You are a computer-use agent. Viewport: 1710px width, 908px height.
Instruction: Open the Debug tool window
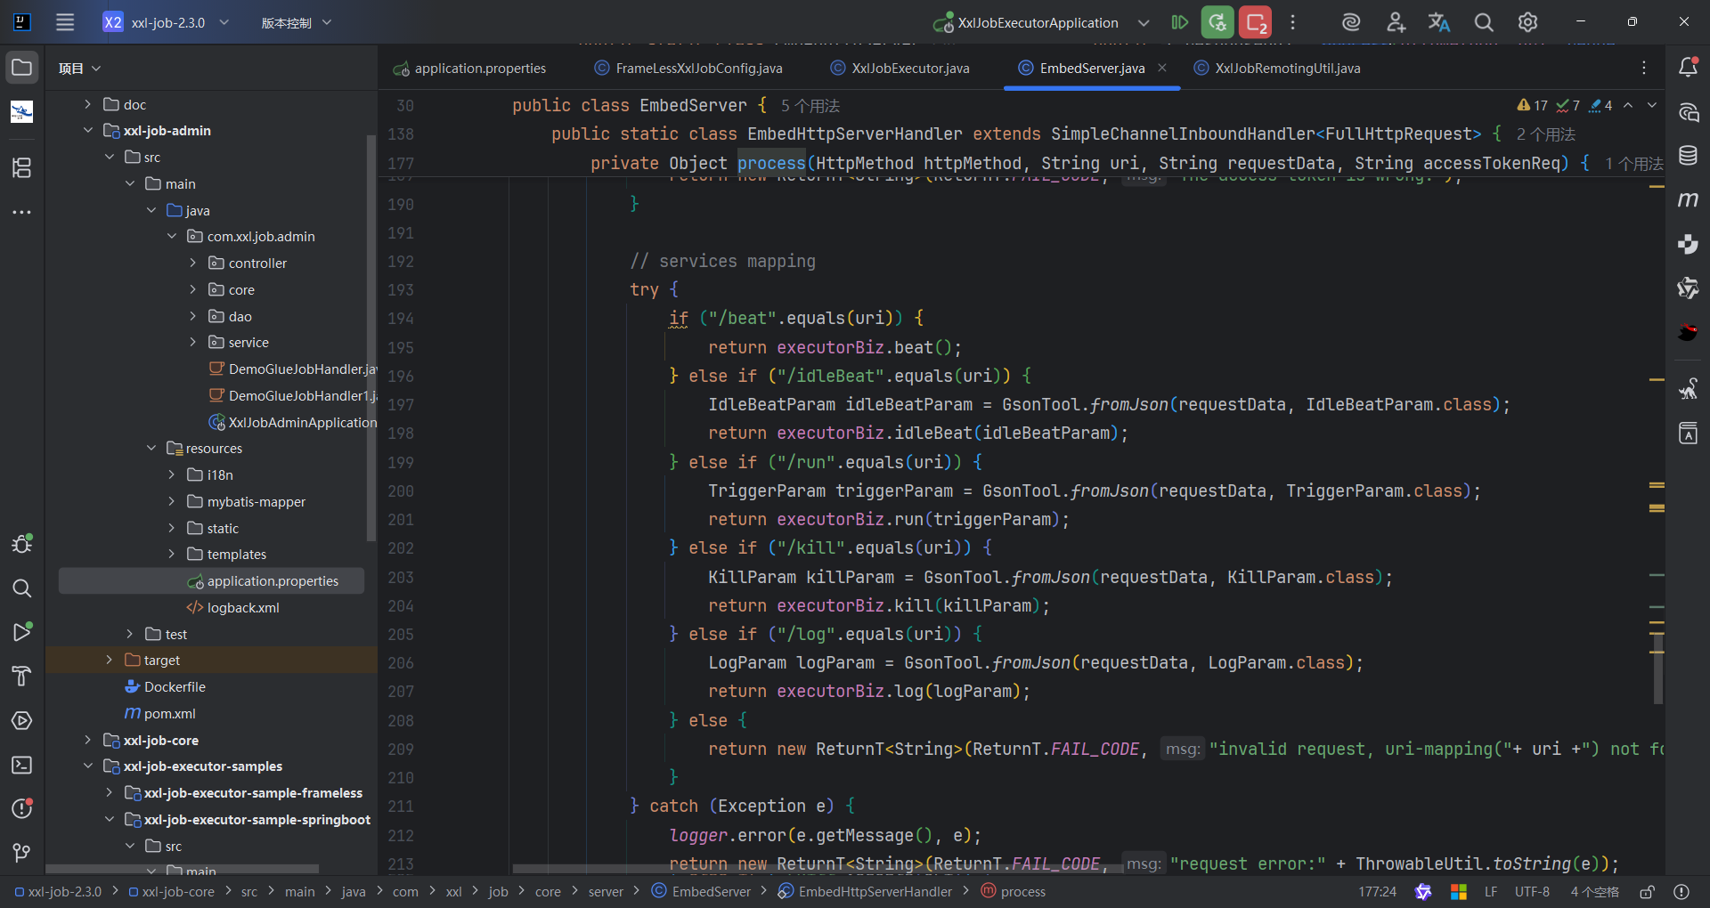(22, 544)
